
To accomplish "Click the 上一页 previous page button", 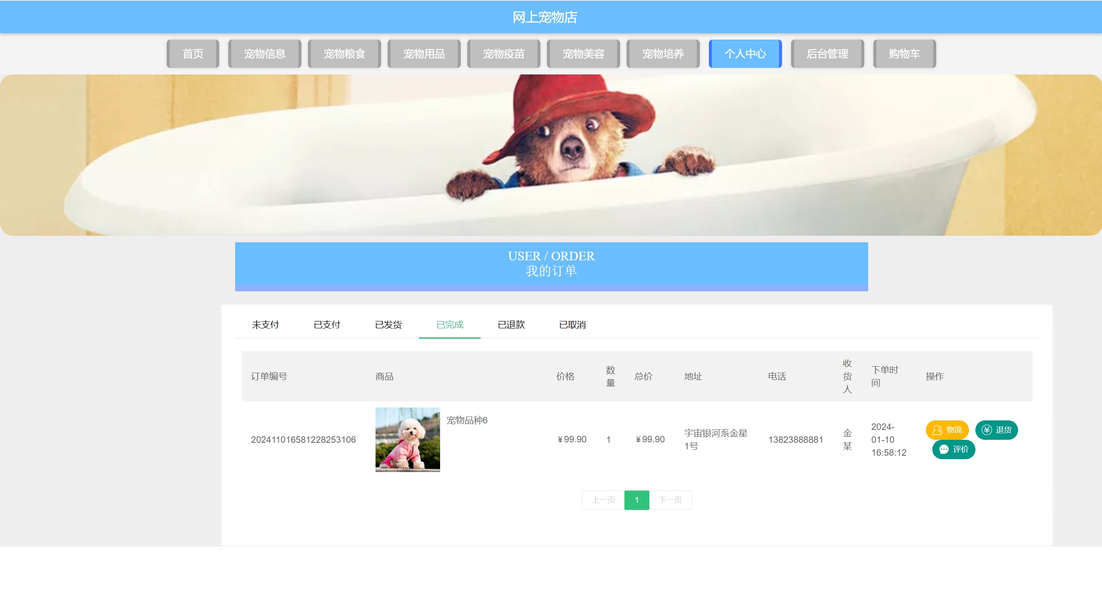I will pos(603,500).
